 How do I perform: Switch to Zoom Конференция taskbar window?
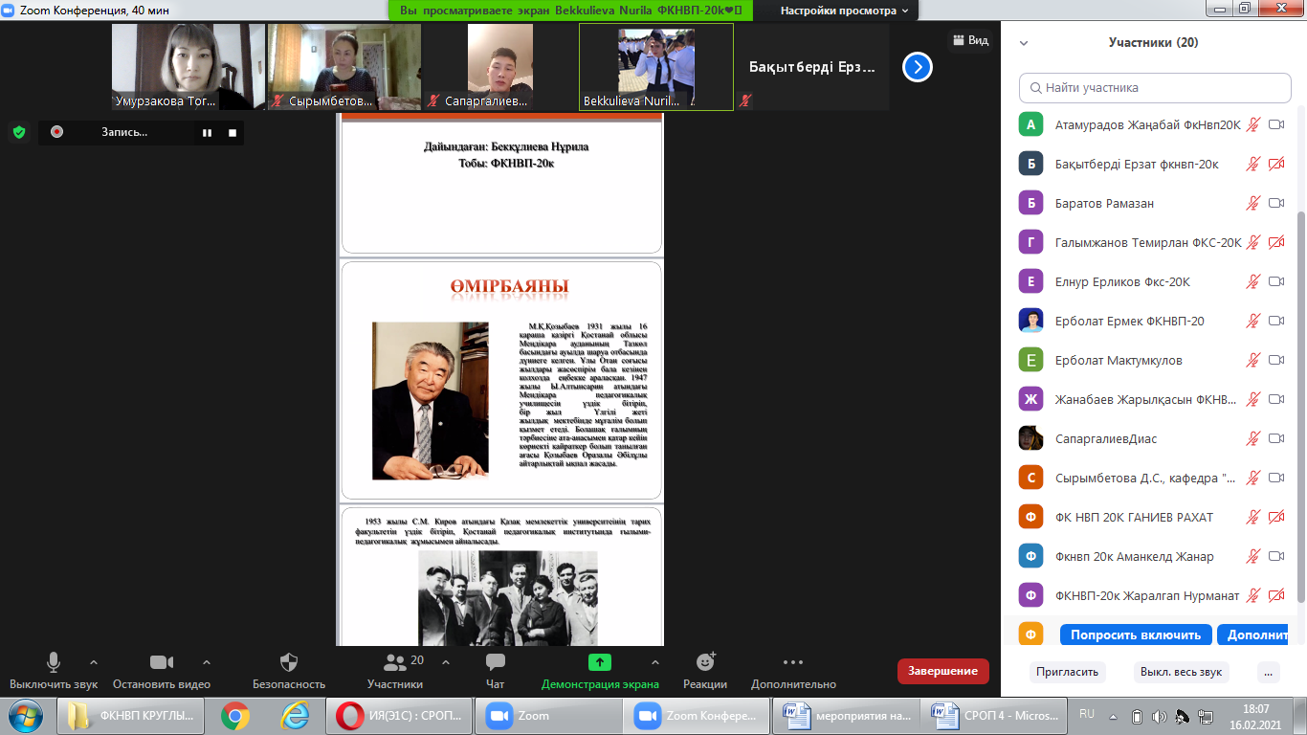697,716
